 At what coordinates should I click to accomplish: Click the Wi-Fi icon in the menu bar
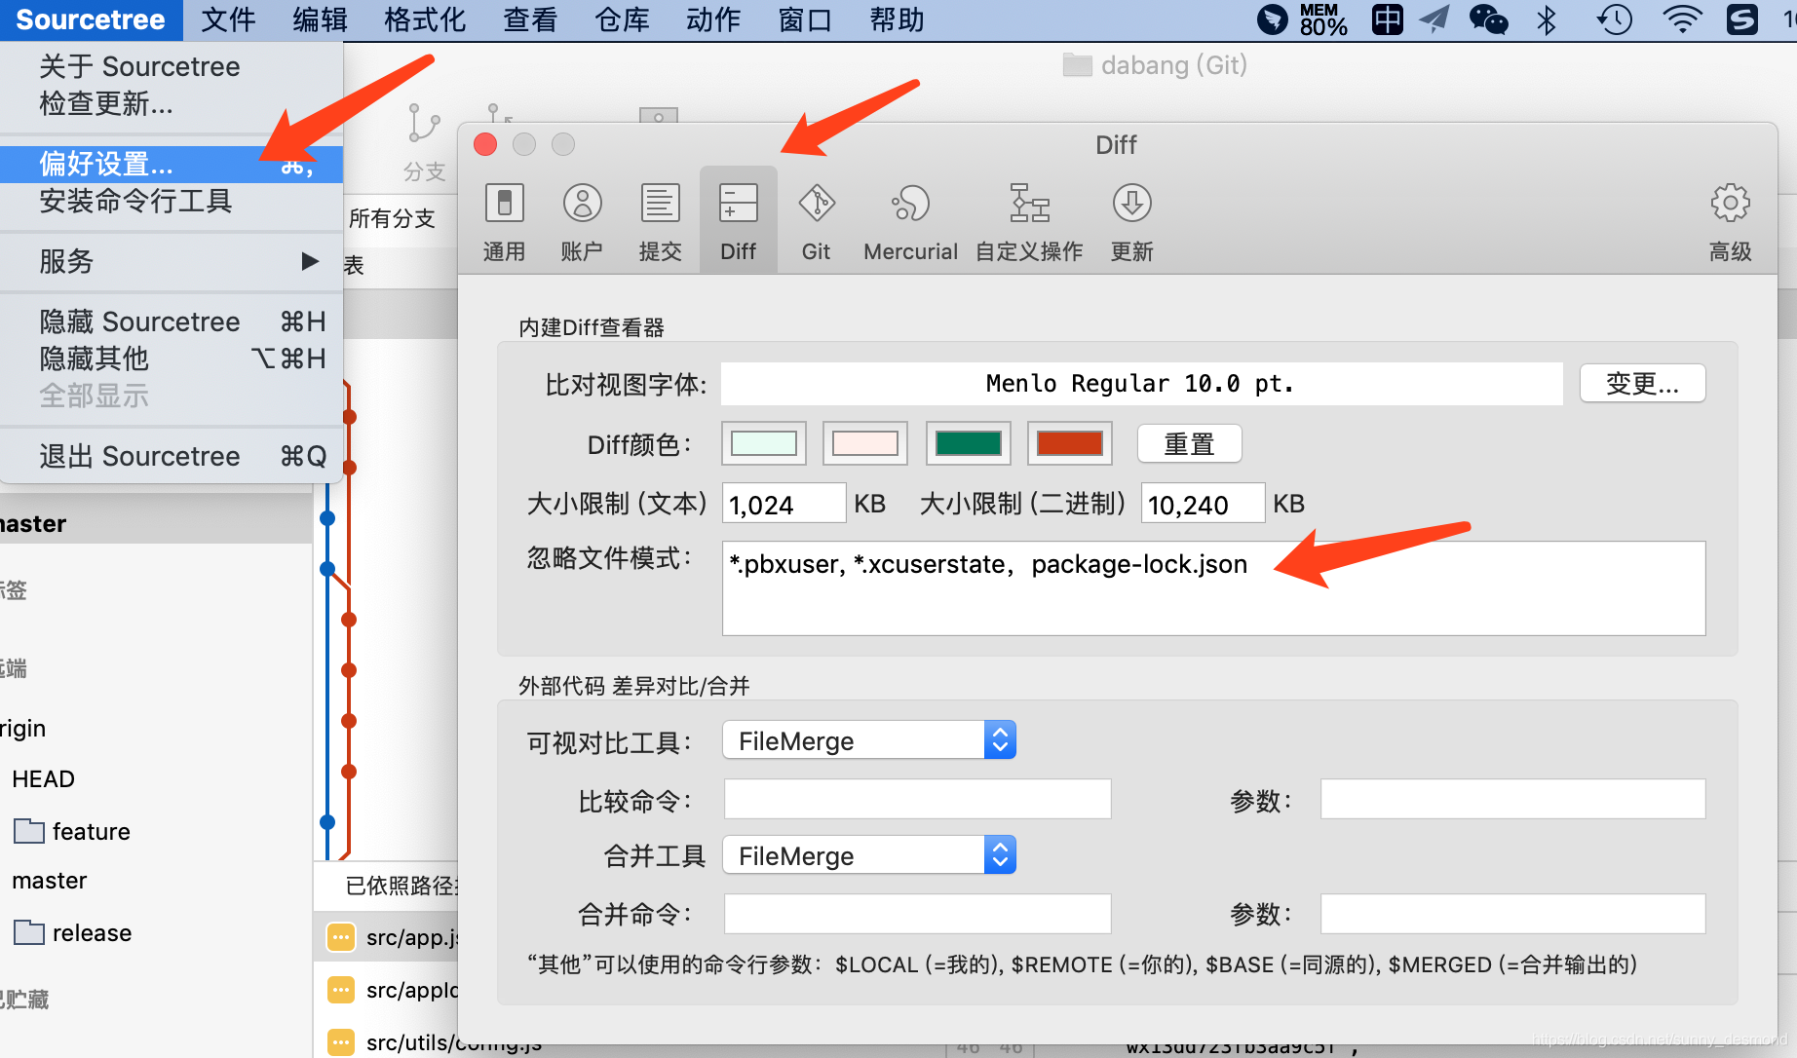pos(1683,19)
